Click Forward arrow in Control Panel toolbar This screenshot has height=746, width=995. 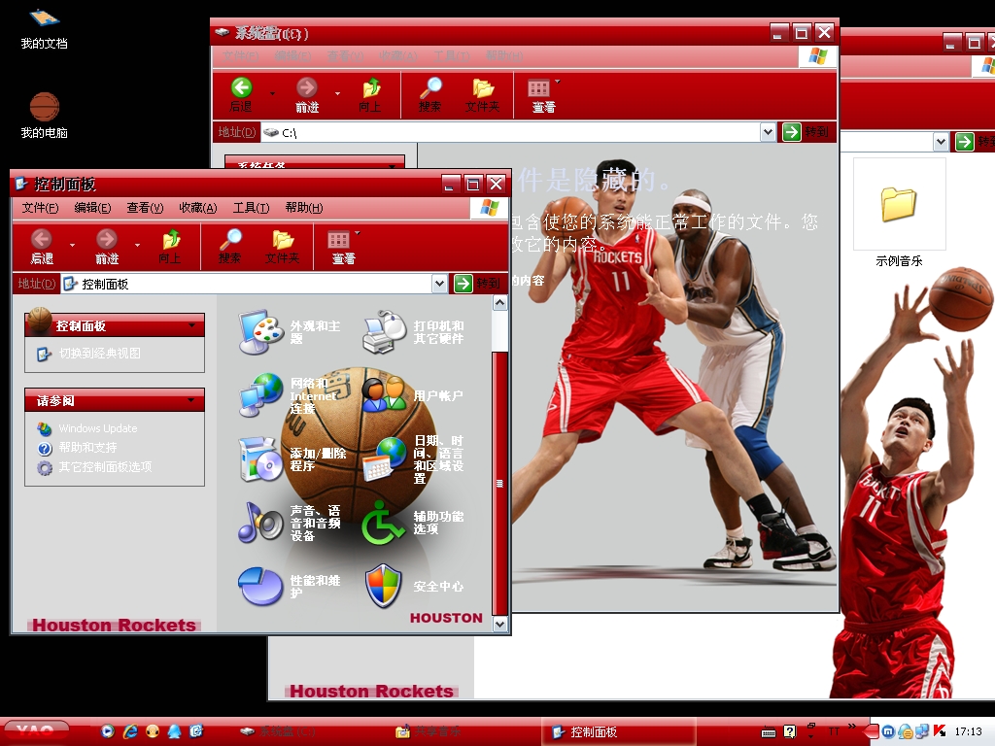click(107, 239)
